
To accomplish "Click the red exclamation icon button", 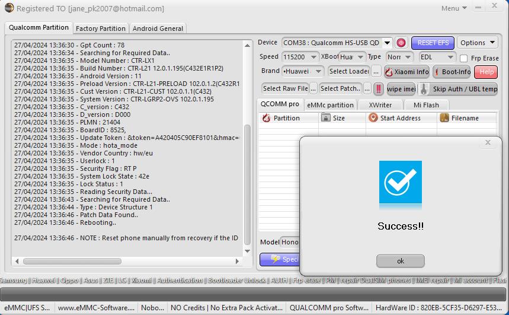I will [x=379, y=89].
